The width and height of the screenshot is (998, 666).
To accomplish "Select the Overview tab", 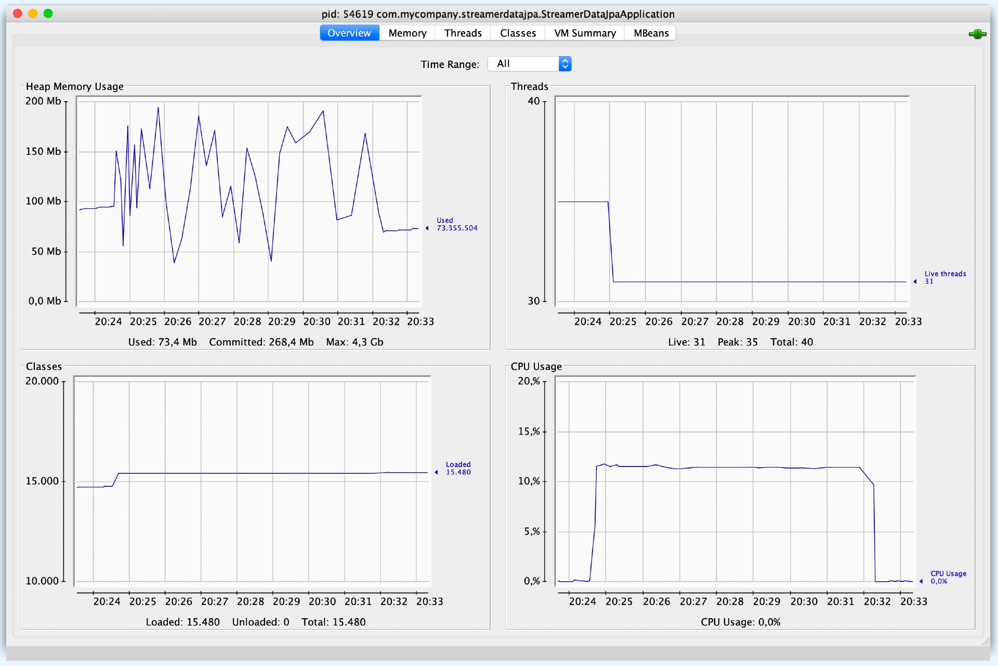I will pyautogui.click(x=349, y=33).
